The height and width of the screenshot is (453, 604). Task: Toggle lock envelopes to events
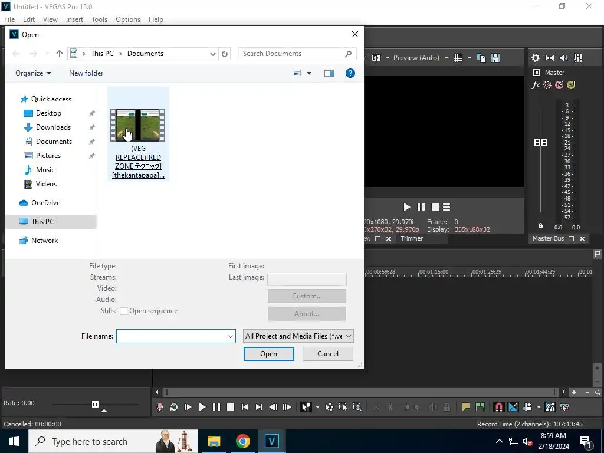[x=550, y=407]
